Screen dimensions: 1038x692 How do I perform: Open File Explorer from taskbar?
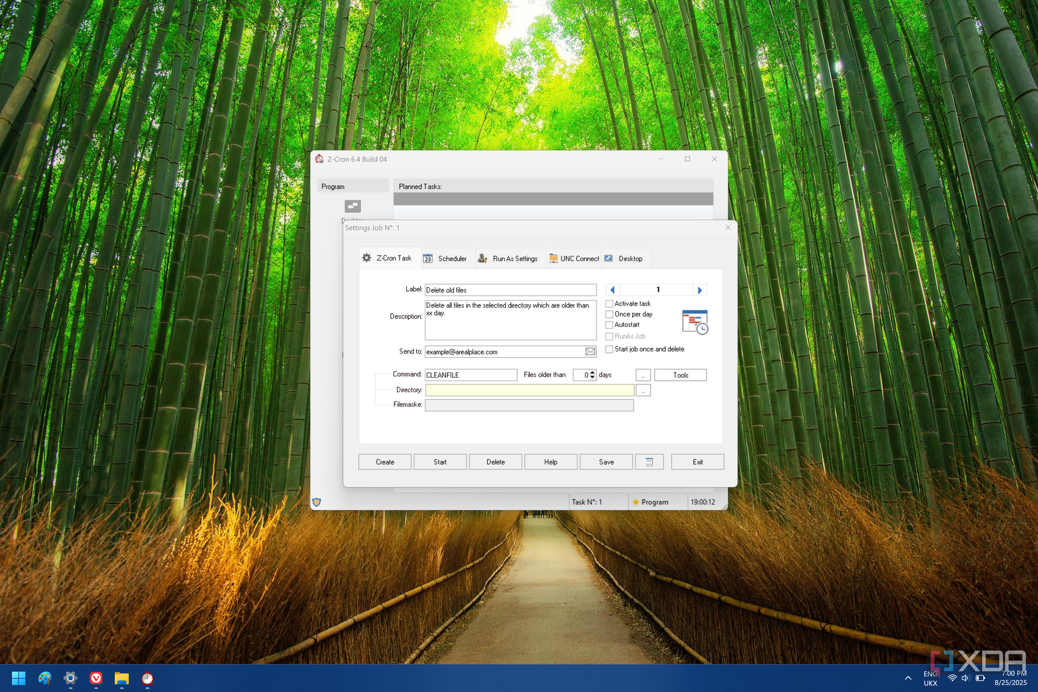click(x=121, y=678)
